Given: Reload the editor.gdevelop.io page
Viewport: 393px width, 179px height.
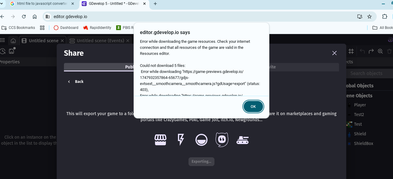Looking at the screenshot, I should (24, 17).
